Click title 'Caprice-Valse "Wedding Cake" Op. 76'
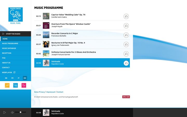Image resolution: width=187 pixels, height=117 pixels. 68,15
